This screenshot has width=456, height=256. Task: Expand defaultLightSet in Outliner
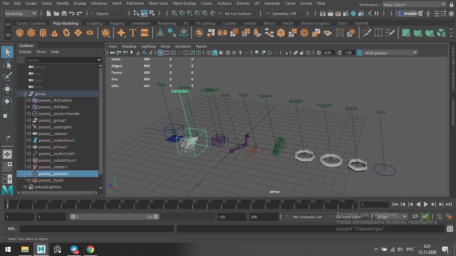(x=25, y=187)
